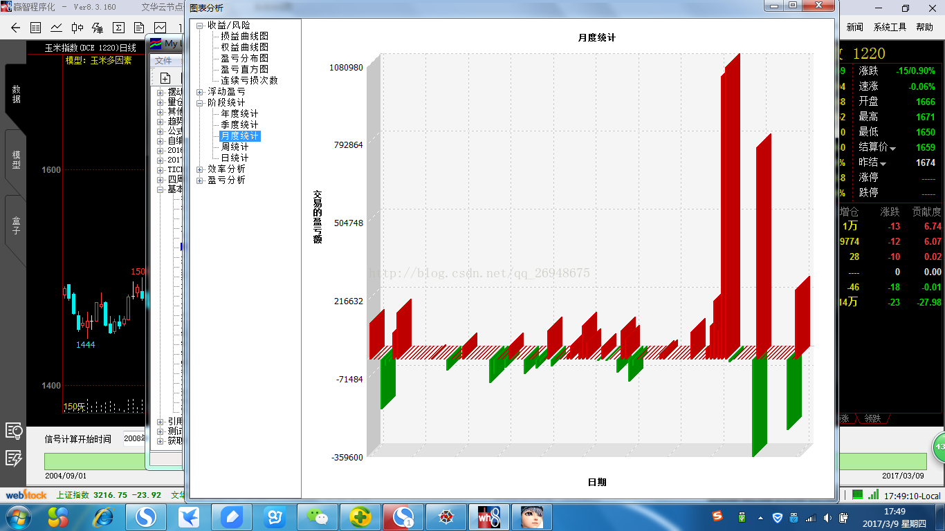Click the lightning order icon in toolbar
Screen dimensions: 945x531
[98, 28]
